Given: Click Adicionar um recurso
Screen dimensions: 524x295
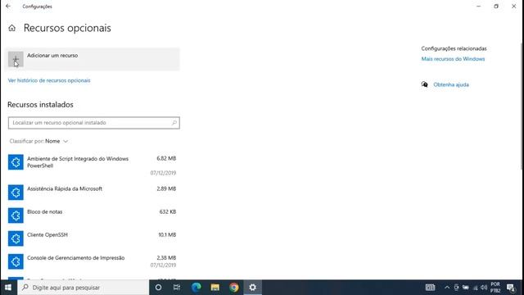Looking at the screenshot, I should pos(93,60).
